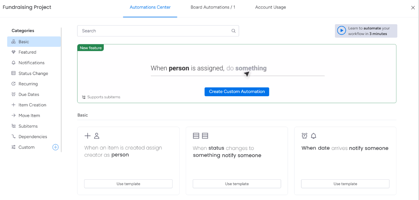The width and height of the screenshot is (419, 200).
Task: Use template for date arrives notification
Action: click(345, 184)
